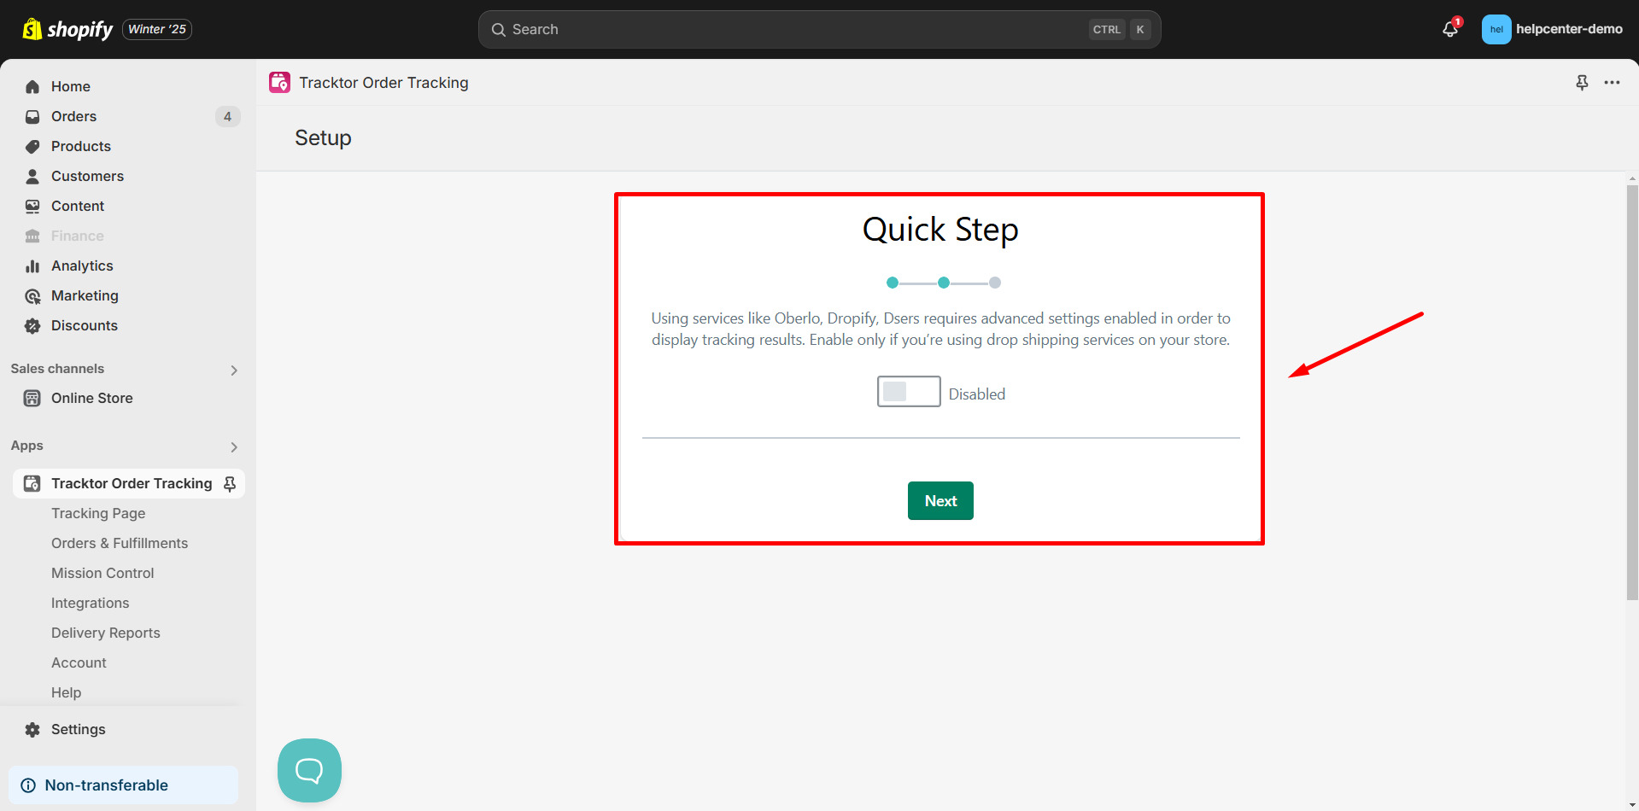Open the notifications bell

(x=1449, y=28)
